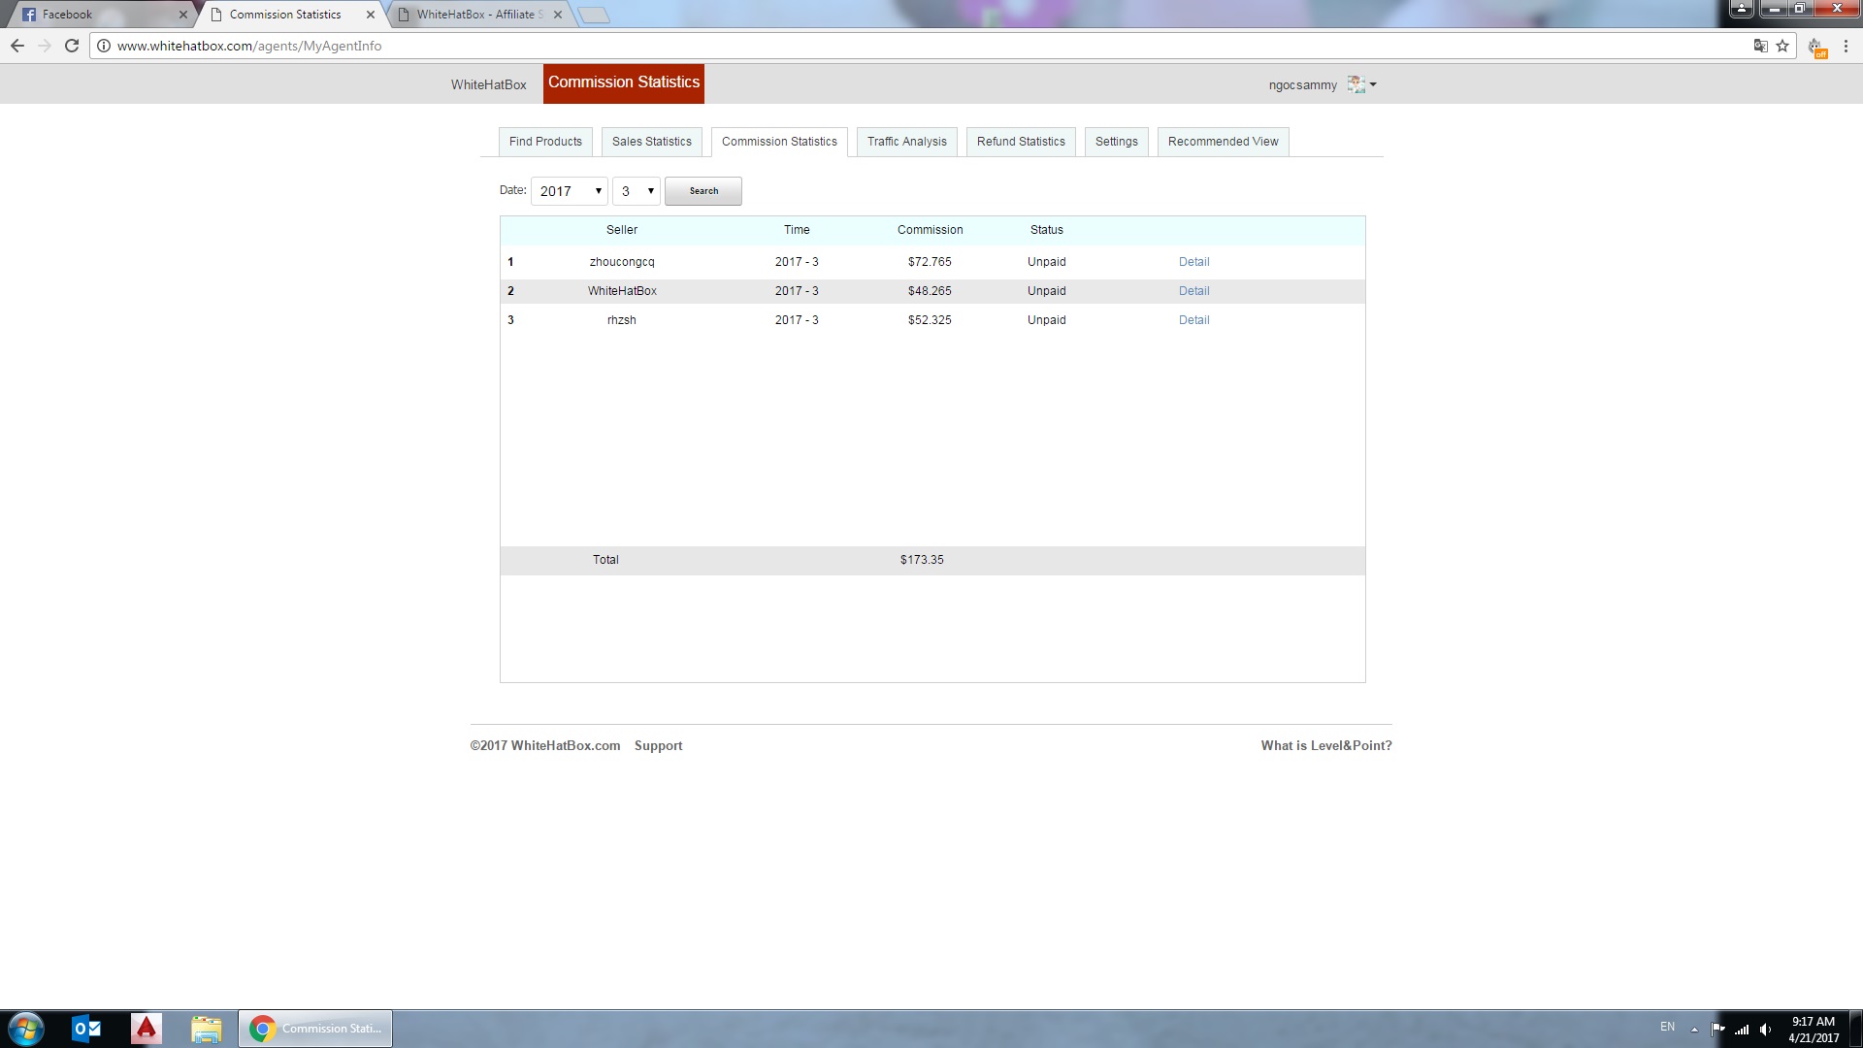Image resolution: width=1863 pixels, height=1048 pixels.
Task: Switch to Refund Statistics tab
Action: point(1020,142)
